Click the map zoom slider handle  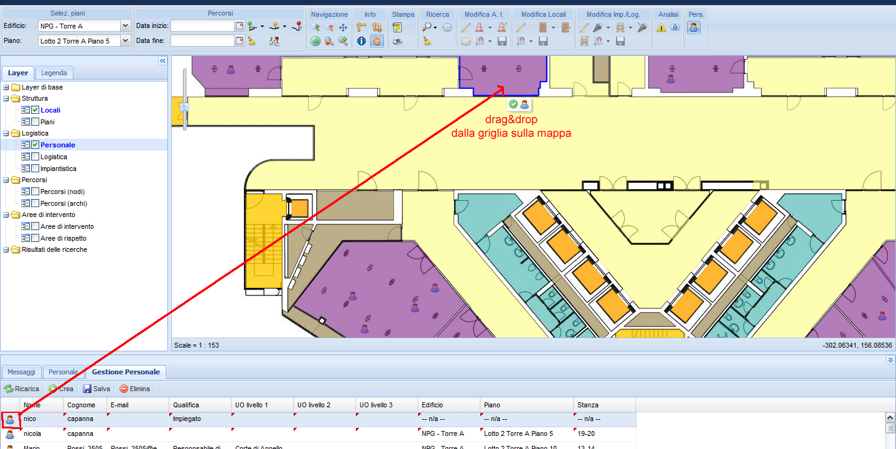coord(184,107)
